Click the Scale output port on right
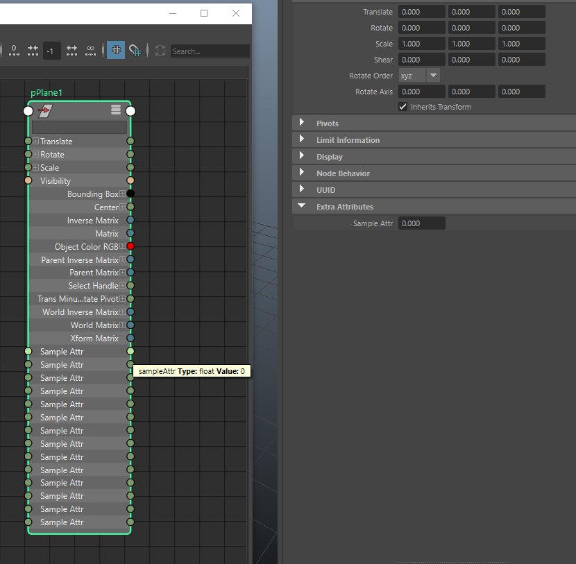The width and height of the screenshot is (576, 564). [130, 167]
